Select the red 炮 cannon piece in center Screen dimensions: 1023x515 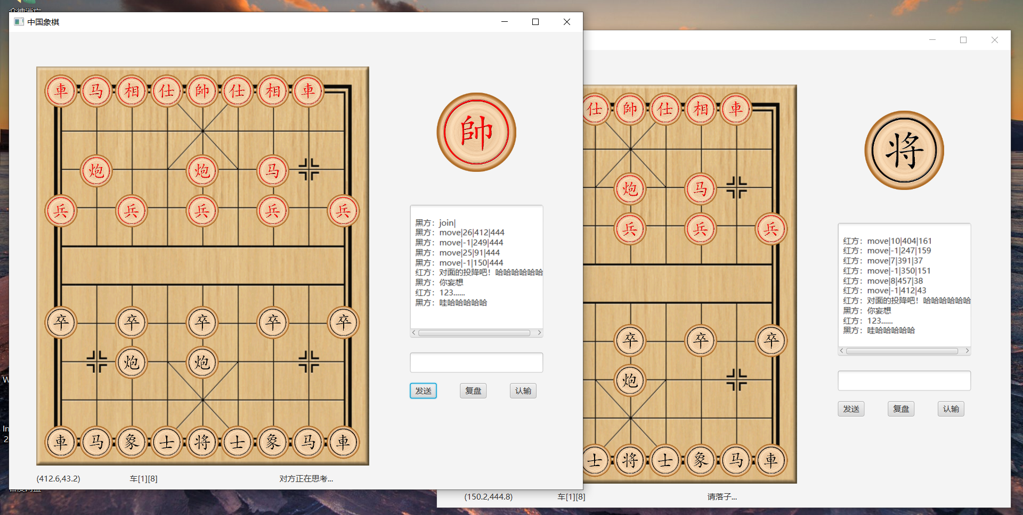[202, 171]
